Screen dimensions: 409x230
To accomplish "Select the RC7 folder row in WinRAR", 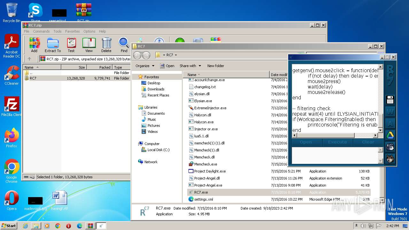I will click(x=77, y=78).
